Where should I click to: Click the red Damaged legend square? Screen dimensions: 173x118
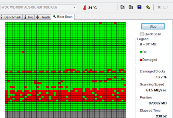[x=141, y=60]
